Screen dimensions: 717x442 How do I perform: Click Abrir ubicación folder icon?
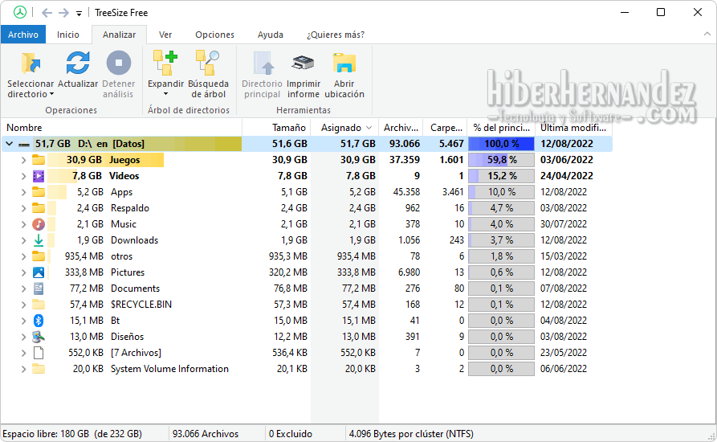point(344,63)
